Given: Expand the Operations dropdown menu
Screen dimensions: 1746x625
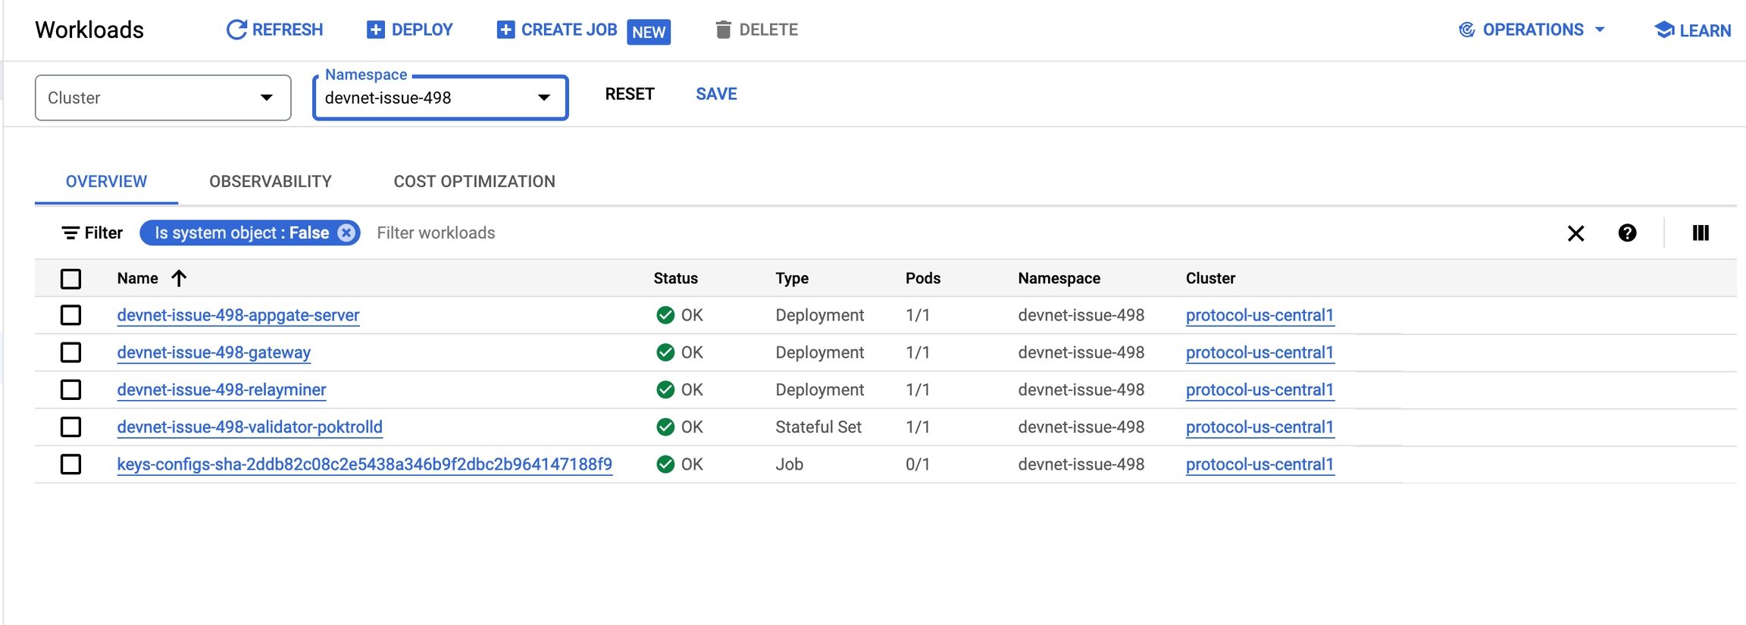Looking at the screenshot, I should coord(1532,30).
